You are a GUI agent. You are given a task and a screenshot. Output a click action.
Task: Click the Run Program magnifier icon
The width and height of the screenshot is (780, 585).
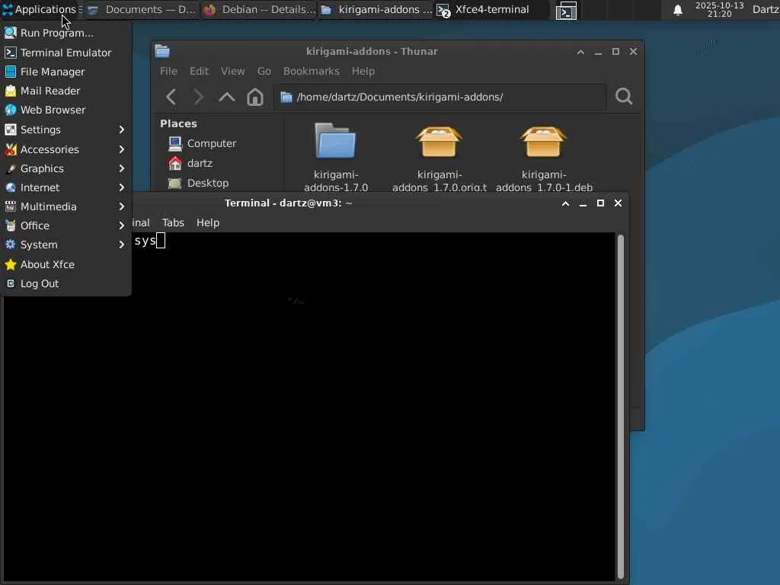pyautogui.click(x=11, y=33)
